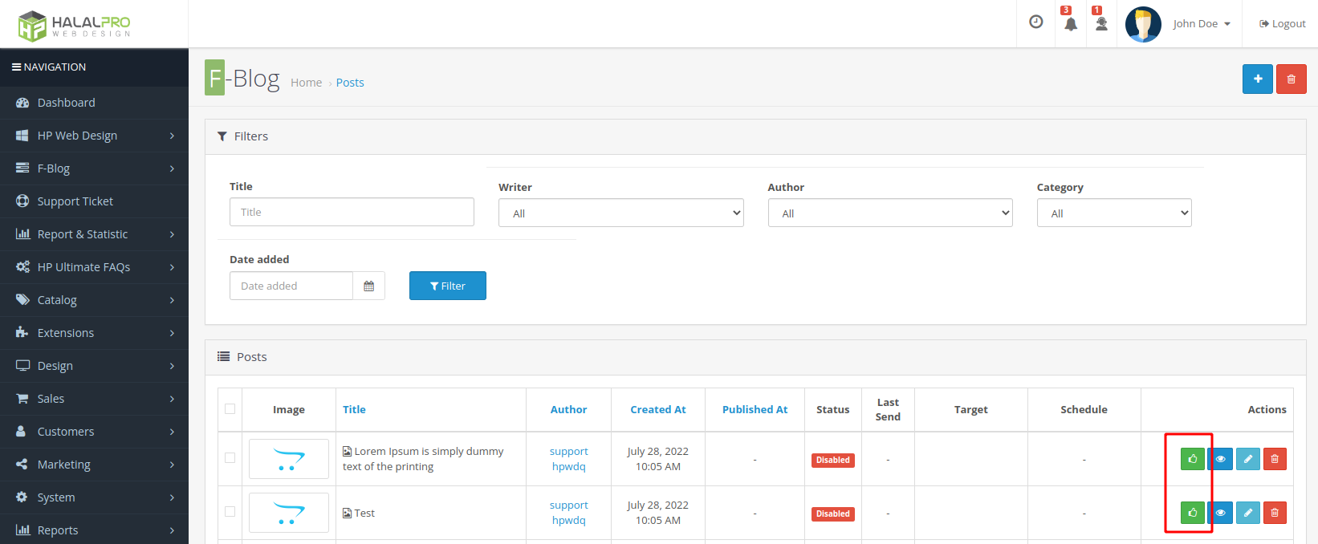Expand the John Doe user menu

[1201, 24]
